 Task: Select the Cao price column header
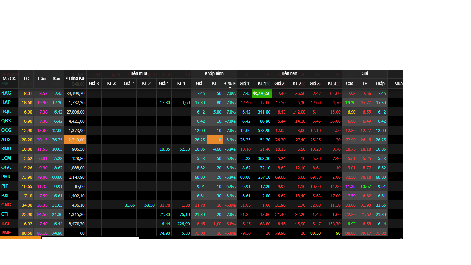pos(350,84)
